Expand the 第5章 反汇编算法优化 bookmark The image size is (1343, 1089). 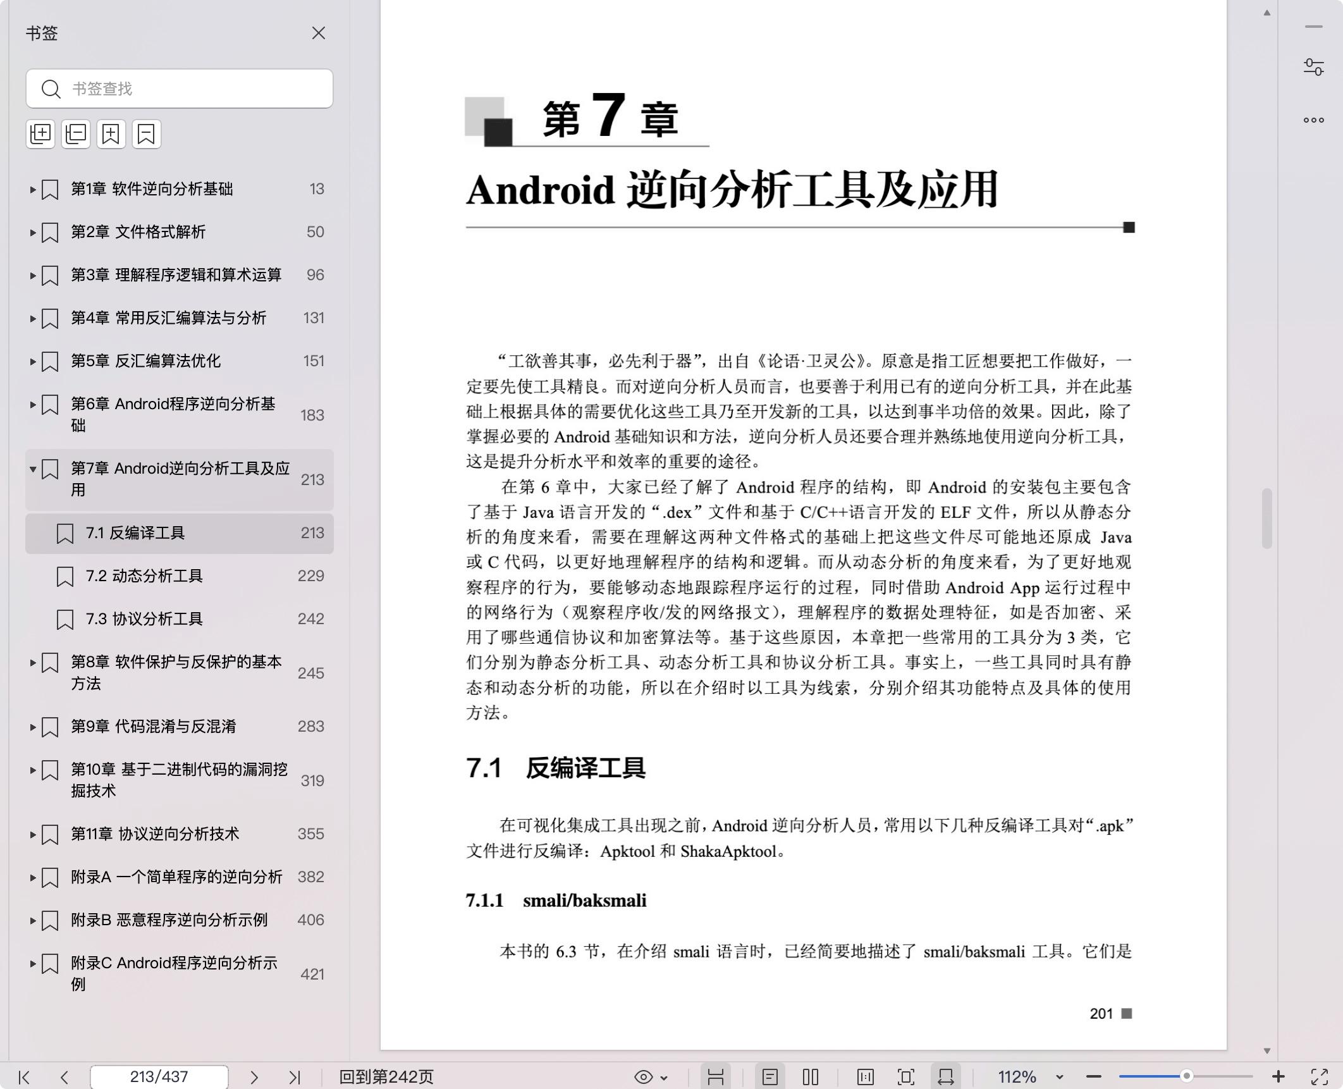pyautogui.click(x=32, y=361)
